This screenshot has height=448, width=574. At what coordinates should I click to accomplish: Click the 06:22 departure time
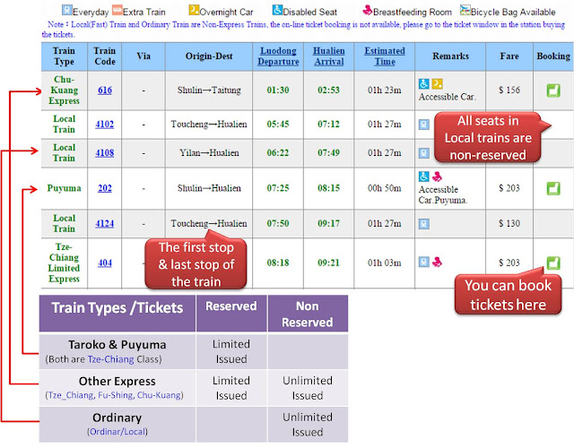(278, 153)
